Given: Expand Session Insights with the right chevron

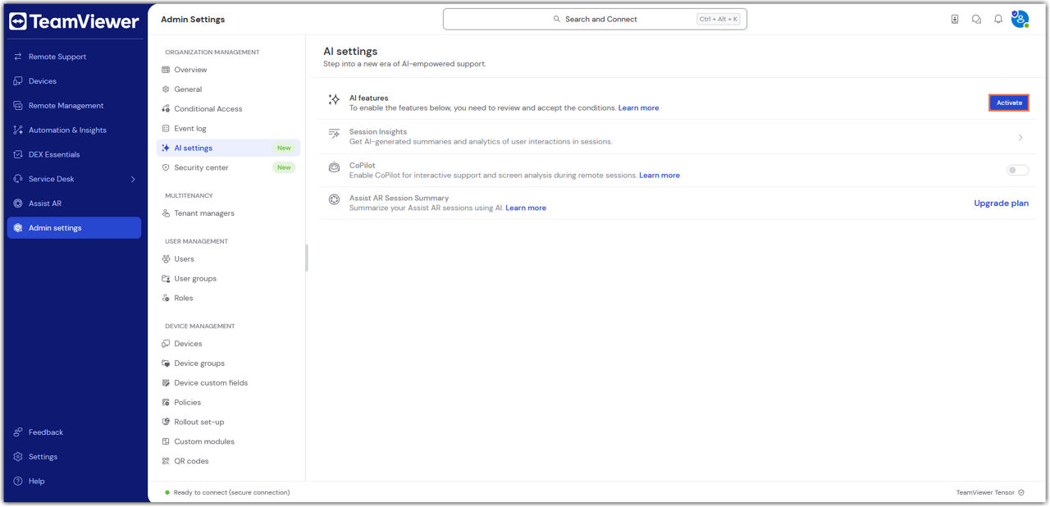Looking at the screenshot, I should [1020, 138].
